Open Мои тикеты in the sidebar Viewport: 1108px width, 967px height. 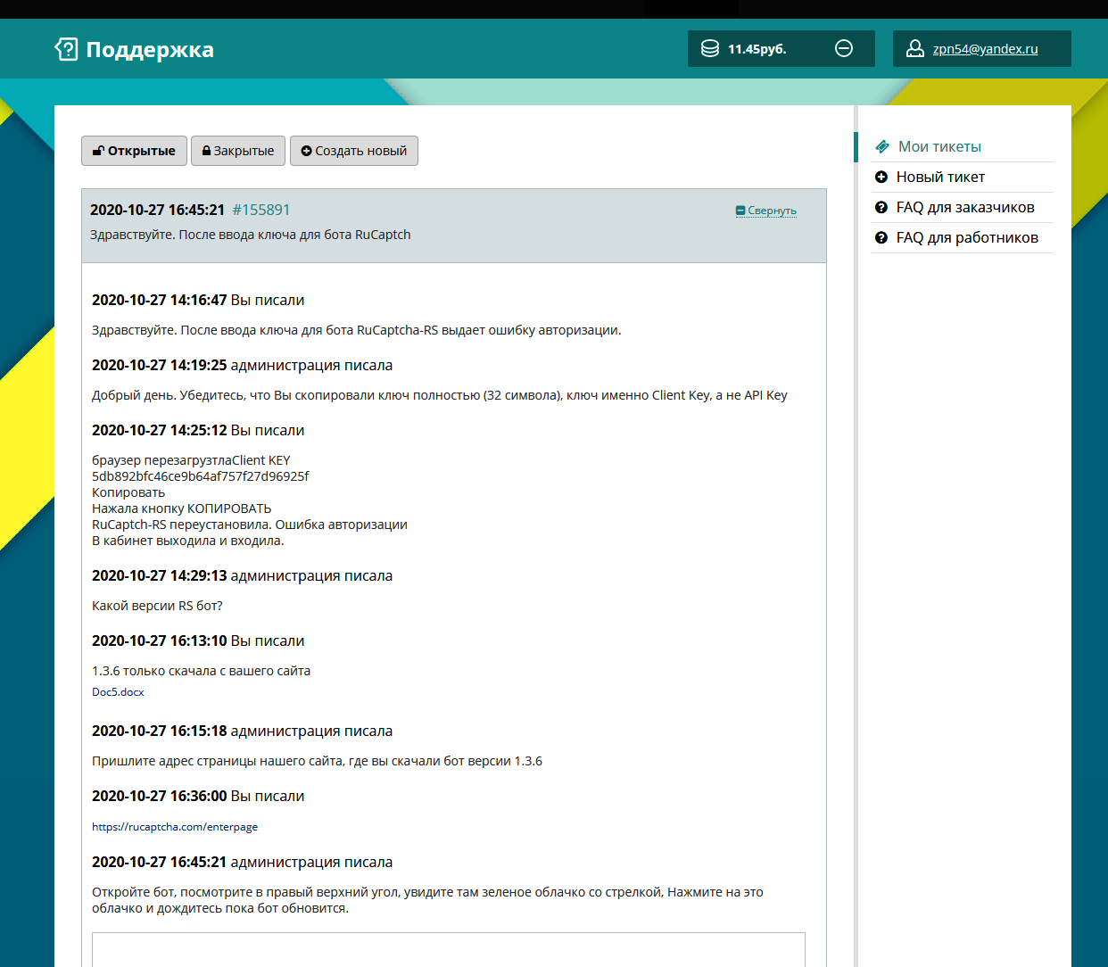tap(939, 146)
